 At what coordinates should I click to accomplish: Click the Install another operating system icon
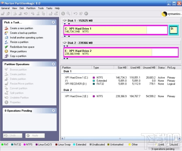click(6, 37)
